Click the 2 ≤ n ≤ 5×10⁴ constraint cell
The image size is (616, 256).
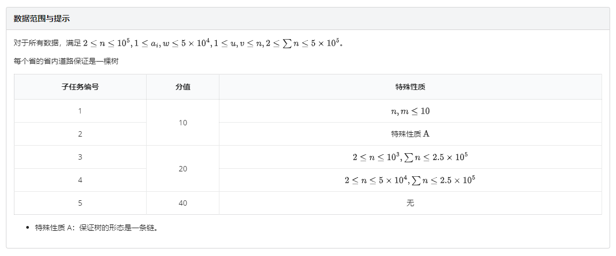(x=410, y=180)
